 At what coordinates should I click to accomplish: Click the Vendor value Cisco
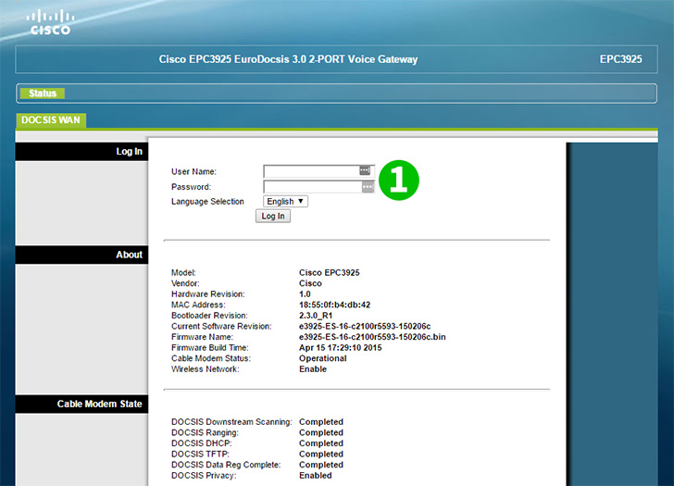pyautogui.click(x=310, y=283)
